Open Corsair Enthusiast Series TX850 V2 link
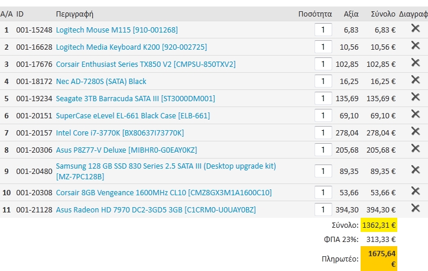This screenshot has width=428, height=271. tap(146, 64)
